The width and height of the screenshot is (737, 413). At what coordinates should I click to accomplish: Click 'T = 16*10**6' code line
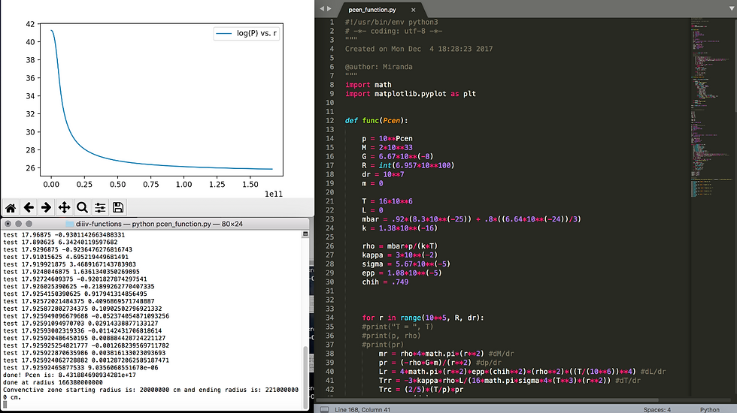(x=387, y=201)
